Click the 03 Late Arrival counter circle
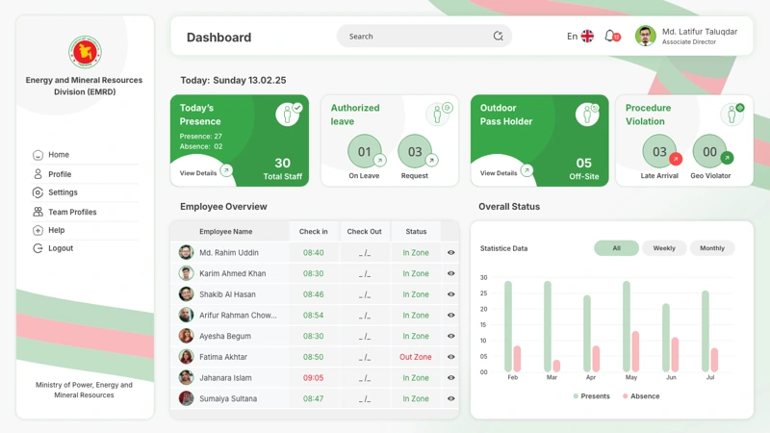Screen dimensions: 770x433 [659, 151]
